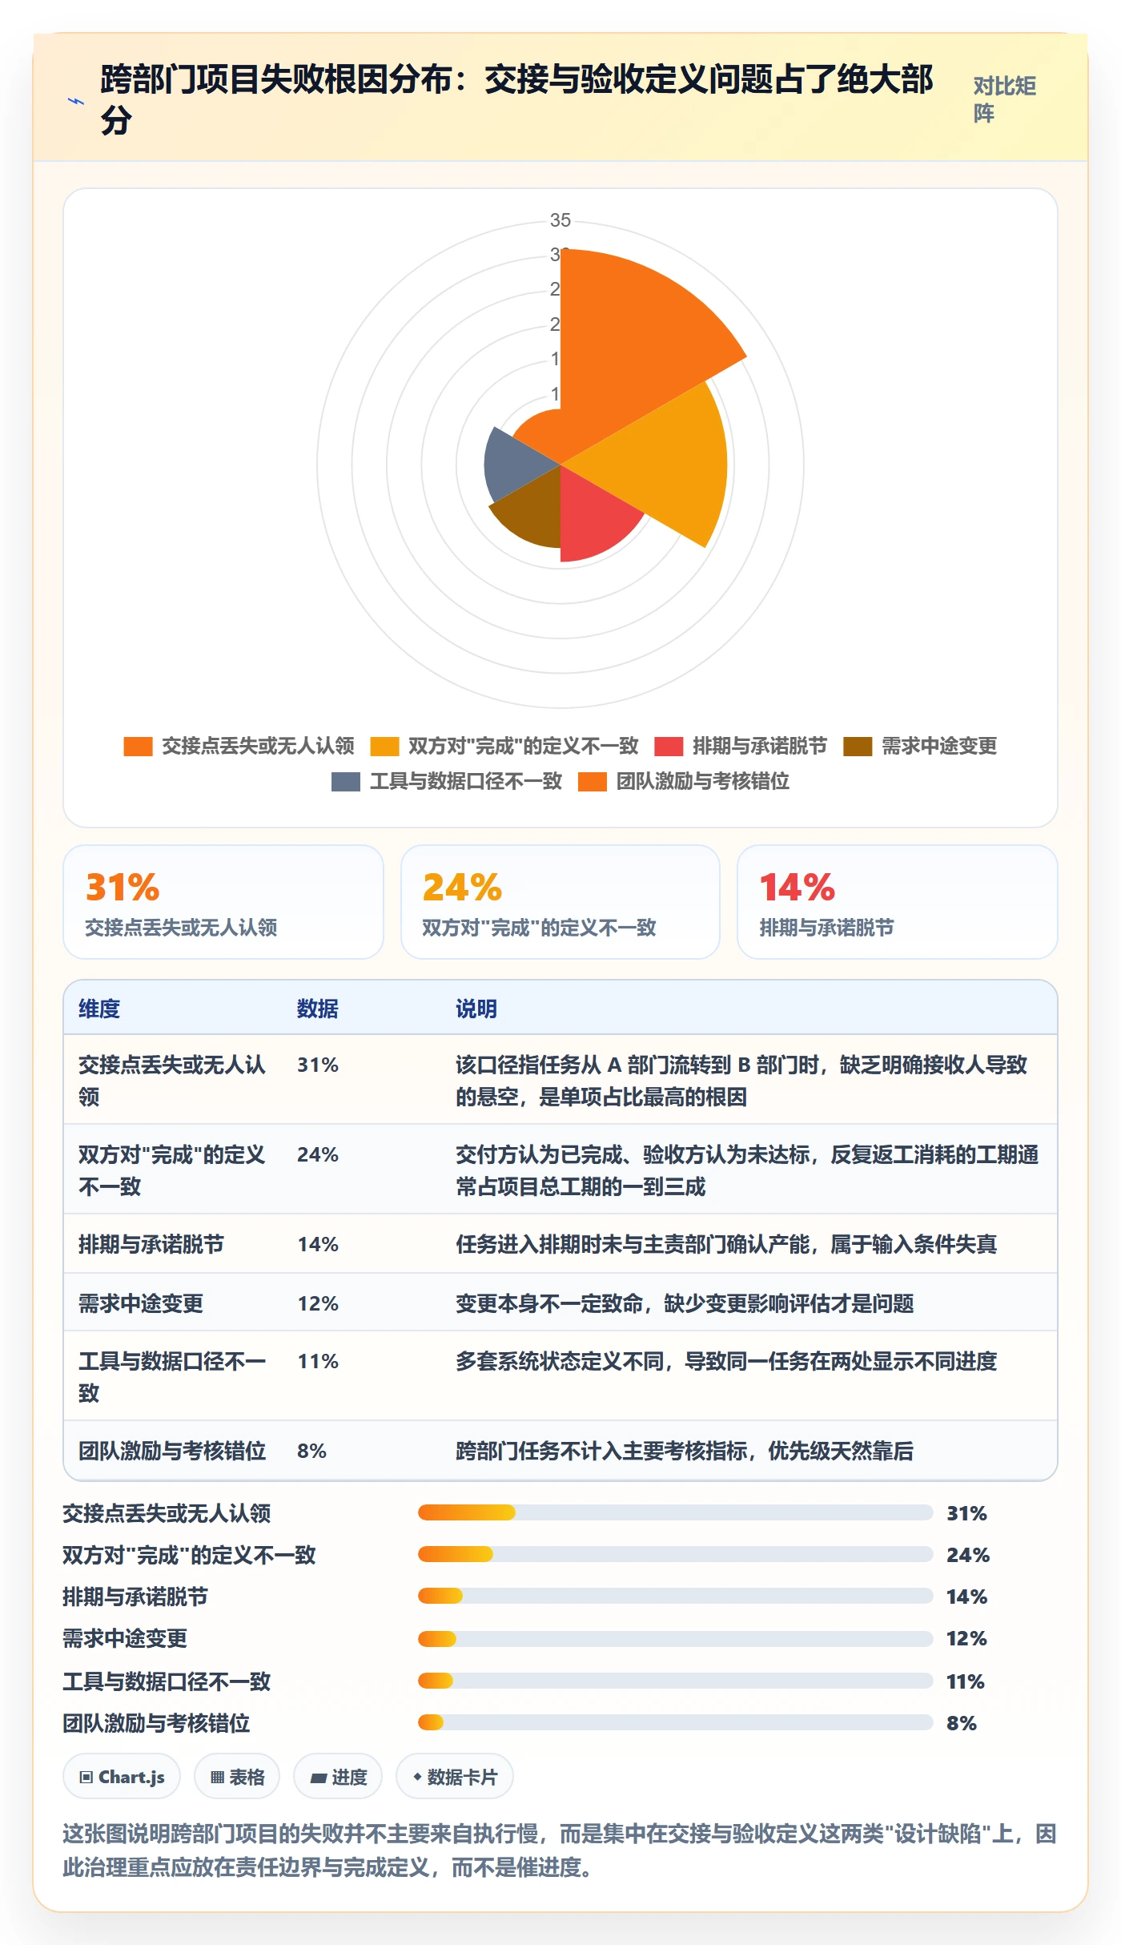Click the 数据 column header
Viewport: 1121px width, 1945px height.
pos(318,1009)
